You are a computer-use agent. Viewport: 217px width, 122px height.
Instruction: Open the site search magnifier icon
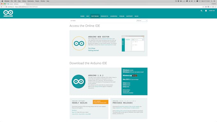(201, 11)
